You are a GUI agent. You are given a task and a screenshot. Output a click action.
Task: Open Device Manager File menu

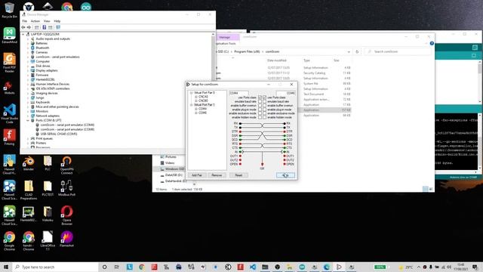click(25, 21)
